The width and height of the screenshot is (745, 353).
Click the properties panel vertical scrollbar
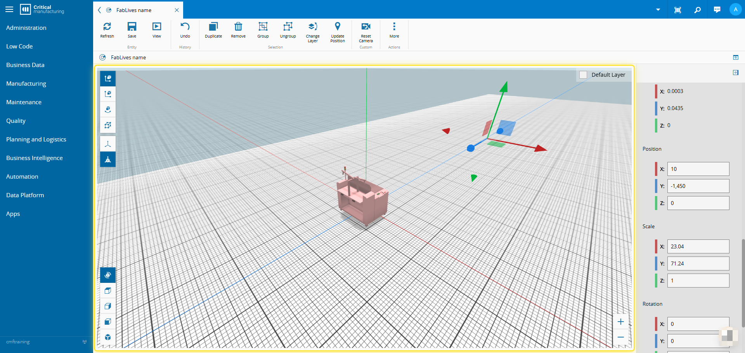click(743, 283)
